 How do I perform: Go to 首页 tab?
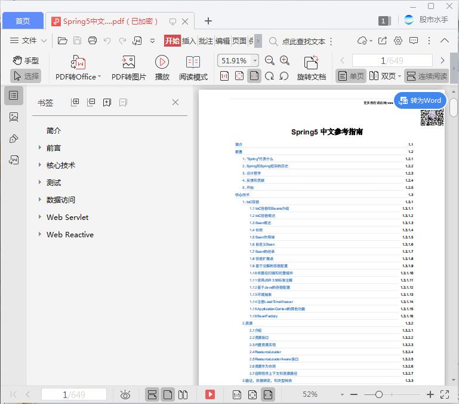[x=23, y=21]
